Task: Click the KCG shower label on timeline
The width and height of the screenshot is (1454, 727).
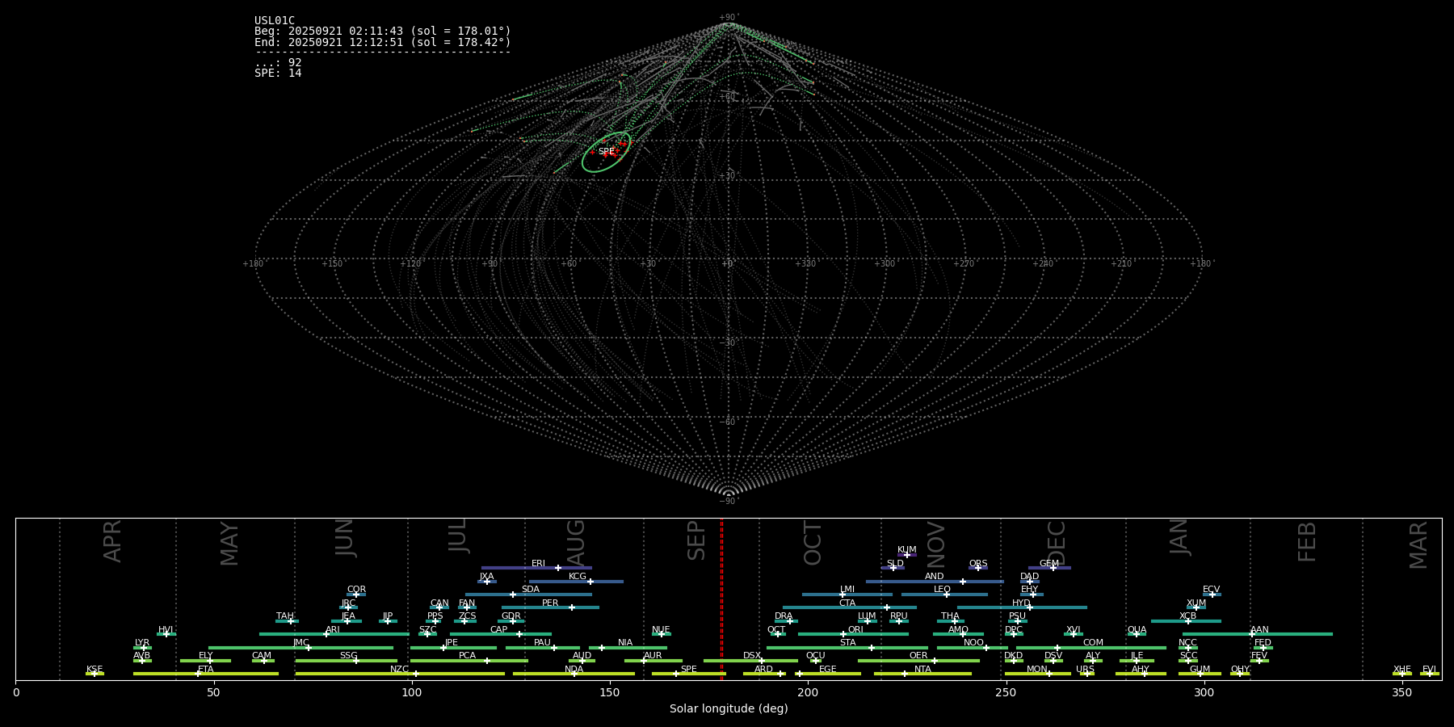Action: tap(578, 577)
